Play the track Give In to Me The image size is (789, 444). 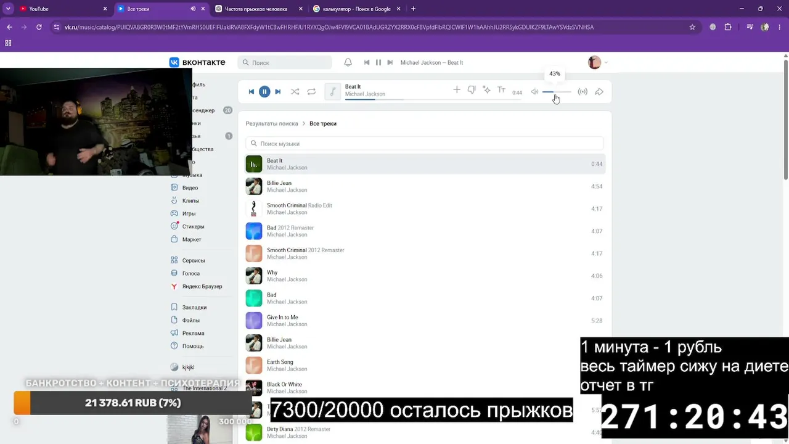coord(425,321)
